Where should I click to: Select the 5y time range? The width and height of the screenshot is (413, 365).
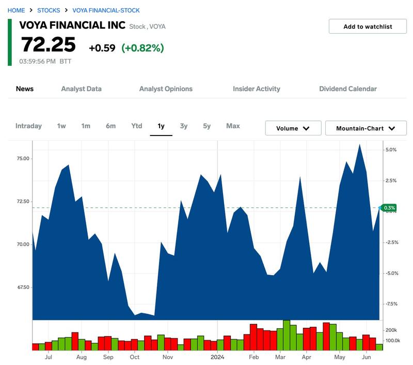click(x=207, y=126)
